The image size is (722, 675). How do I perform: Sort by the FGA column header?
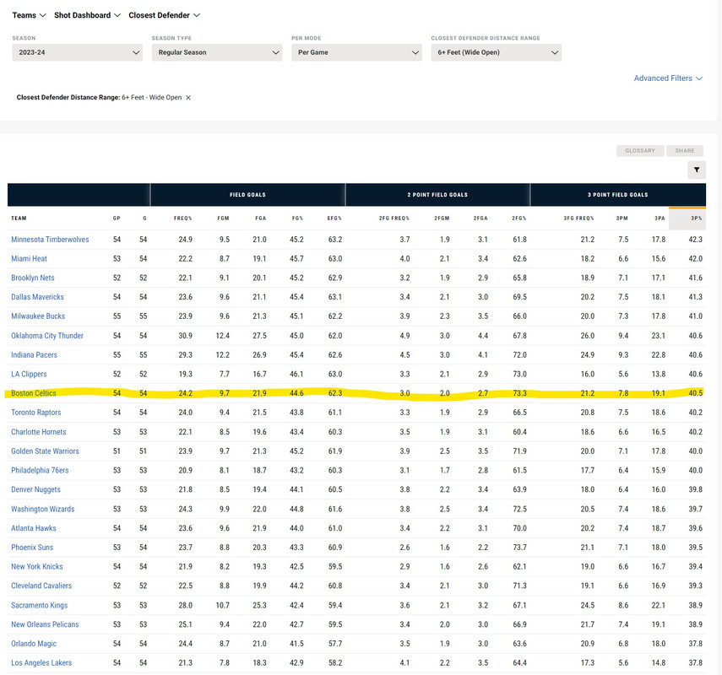pos(261,218)
